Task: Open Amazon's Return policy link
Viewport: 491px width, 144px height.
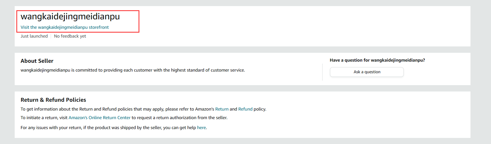Action: (222, 109)
